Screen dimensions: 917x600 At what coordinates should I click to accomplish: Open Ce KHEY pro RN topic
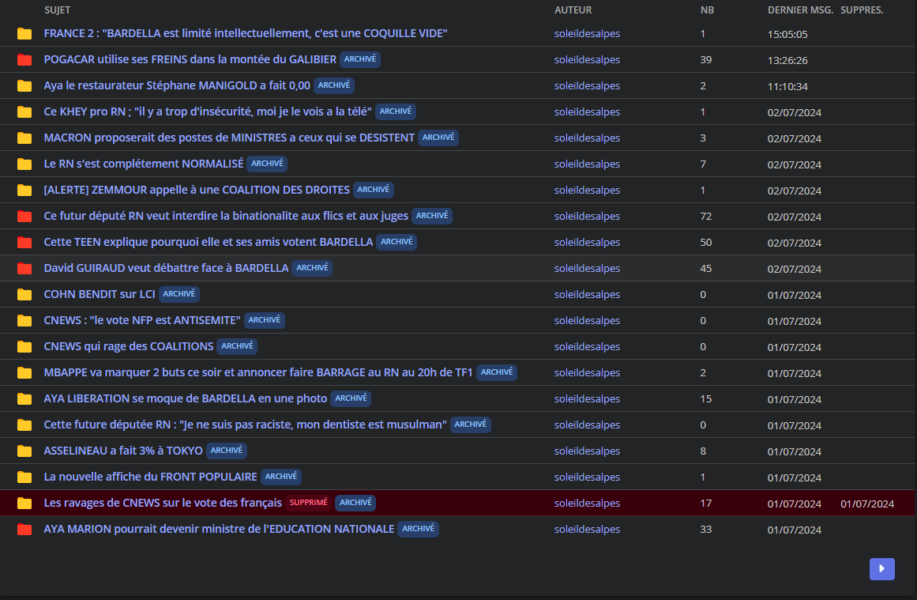[x=208, y=111]
